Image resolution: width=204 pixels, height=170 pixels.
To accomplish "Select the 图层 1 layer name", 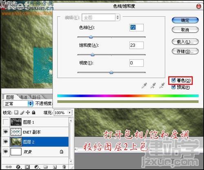I will click(29, 122).
